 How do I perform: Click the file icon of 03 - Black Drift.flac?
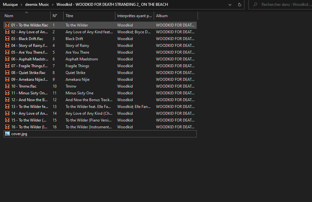[7, 38]
